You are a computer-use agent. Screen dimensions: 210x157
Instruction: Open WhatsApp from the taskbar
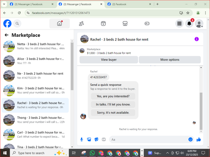click(92, 153)
